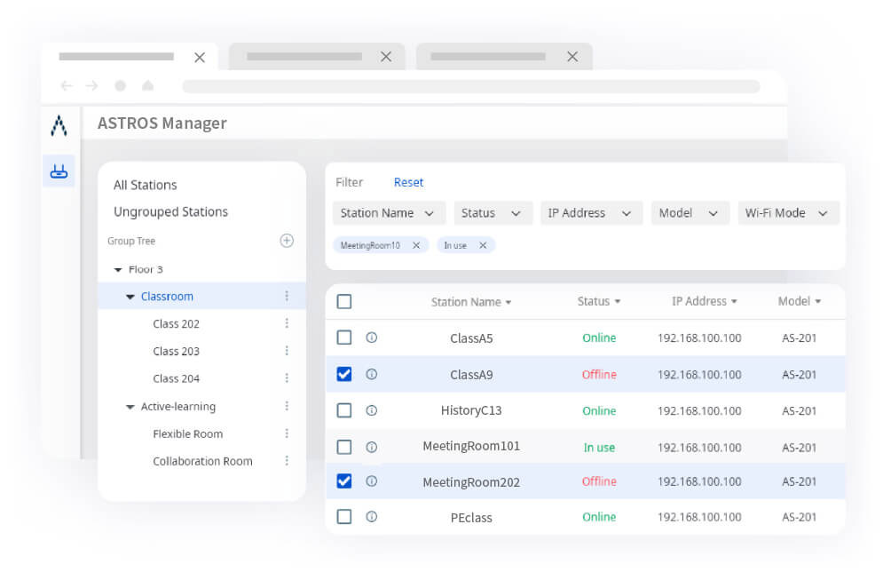Select Class 203 in group tree
Screen dimensions: 891x580
176,351
